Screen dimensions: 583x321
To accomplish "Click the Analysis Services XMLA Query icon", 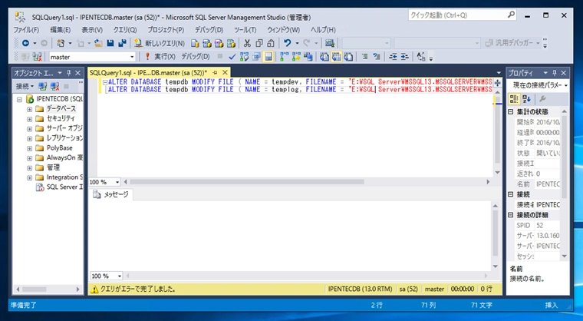I will tap(231, 43).
